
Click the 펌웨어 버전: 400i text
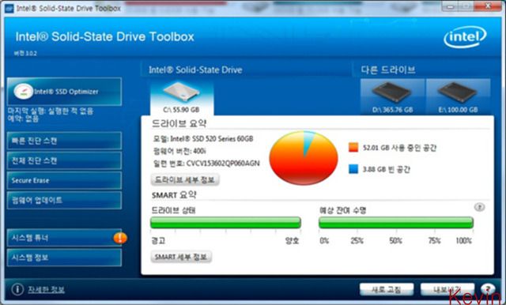tap(179, 151)
